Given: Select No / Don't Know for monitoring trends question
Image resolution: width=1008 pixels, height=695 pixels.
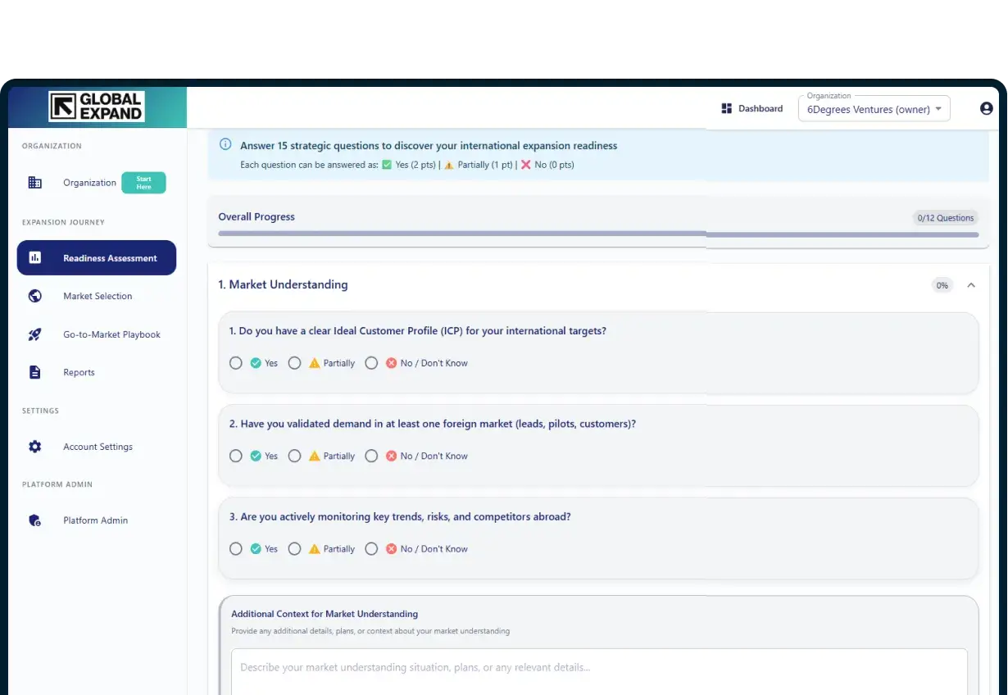Looking at the screenshot, I should (x=371, y=549).
